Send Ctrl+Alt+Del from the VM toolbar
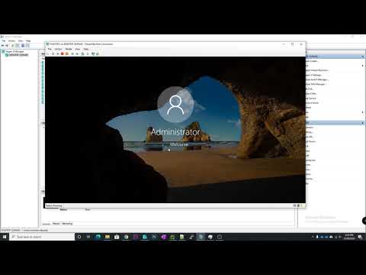366x275 pixels. (48, 53)
